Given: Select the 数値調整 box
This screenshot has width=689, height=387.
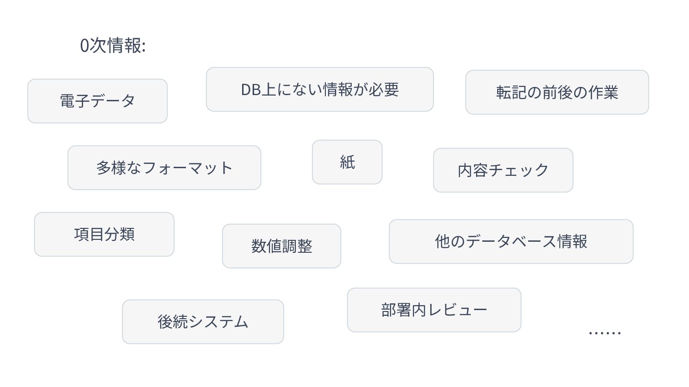Looking at the screenshot, I should click(282, 246).
